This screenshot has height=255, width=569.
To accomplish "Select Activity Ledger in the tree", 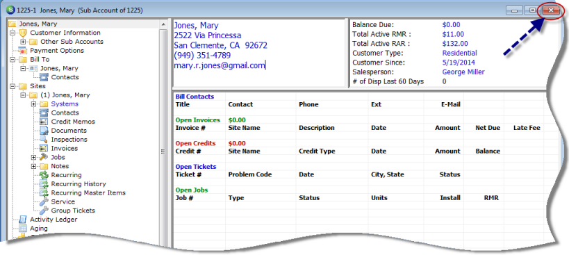I will pos(53,220).
